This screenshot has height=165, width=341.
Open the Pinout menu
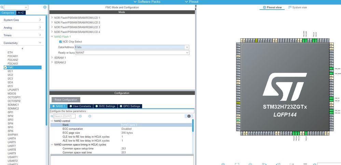point(192,2)
